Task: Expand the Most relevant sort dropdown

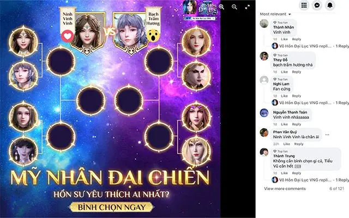Action: coord(275,14)
